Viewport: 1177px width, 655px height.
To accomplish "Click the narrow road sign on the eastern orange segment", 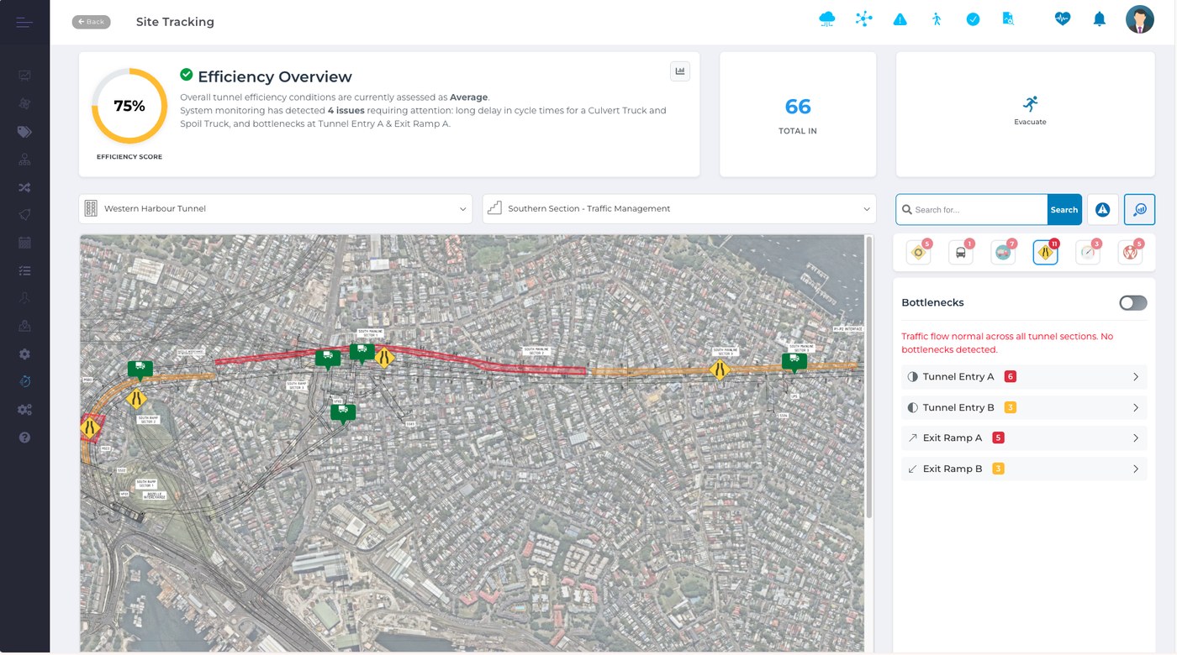I will 719,369.
